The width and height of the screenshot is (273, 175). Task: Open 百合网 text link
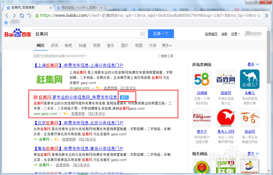250,132
